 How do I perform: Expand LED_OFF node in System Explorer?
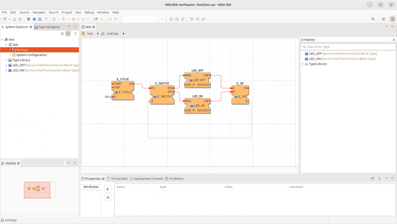[x=6, y=65]
